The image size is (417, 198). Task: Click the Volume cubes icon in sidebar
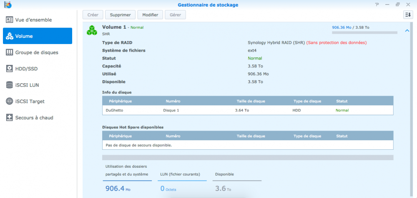point(10,36)
